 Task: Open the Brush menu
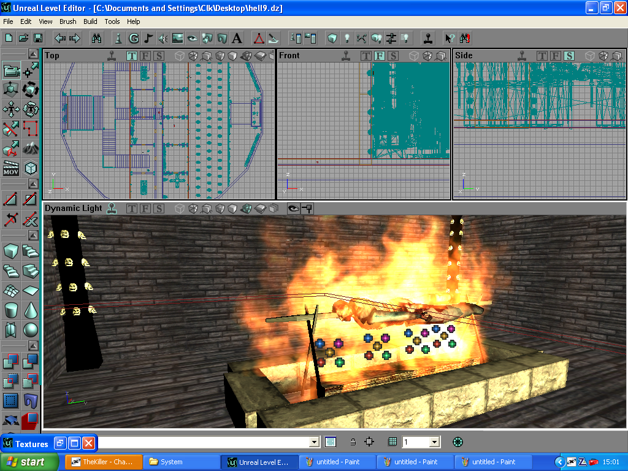click(x=67, y=21)
